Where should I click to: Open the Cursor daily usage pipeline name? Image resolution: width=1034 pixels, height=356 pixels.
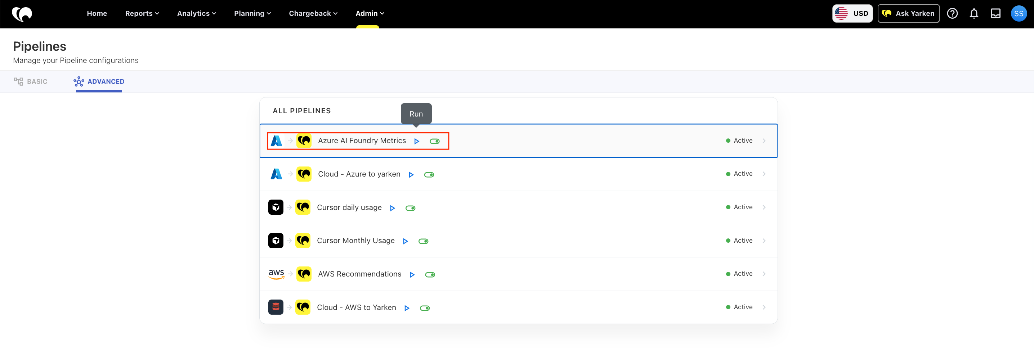point(349,207)
